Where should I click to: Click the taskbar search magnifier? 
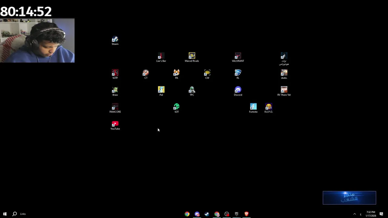point(14,214)
